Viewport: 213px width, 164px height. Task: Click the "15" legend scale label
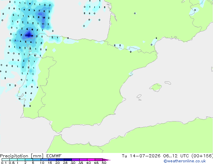50,163
